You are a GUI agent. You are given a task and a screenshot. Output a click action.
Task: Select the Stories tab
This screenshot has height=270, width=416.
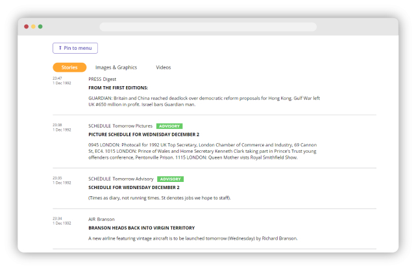click(x=69, y=67)
